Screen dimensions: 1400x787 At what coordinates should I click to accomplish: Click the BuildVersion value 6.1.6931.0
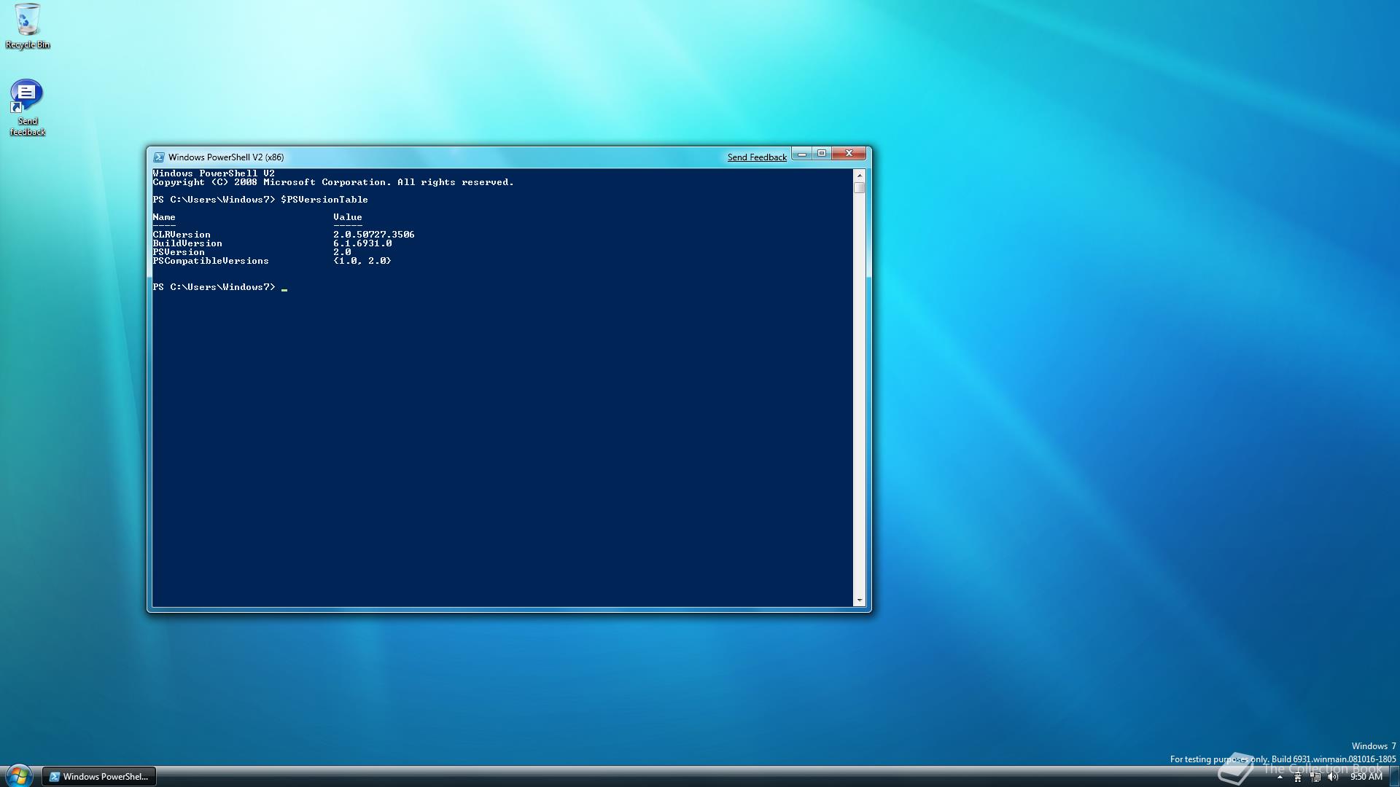(362, 243)
